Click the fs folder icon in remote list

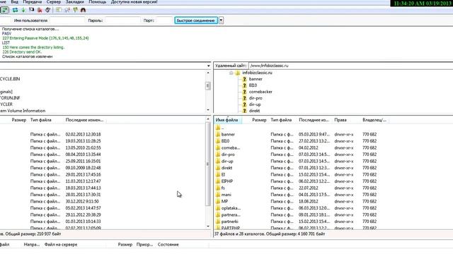pos(218,188)
